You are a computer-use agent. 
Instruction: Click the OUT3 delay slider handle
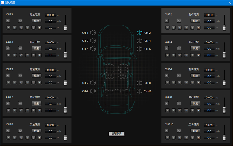66,54
